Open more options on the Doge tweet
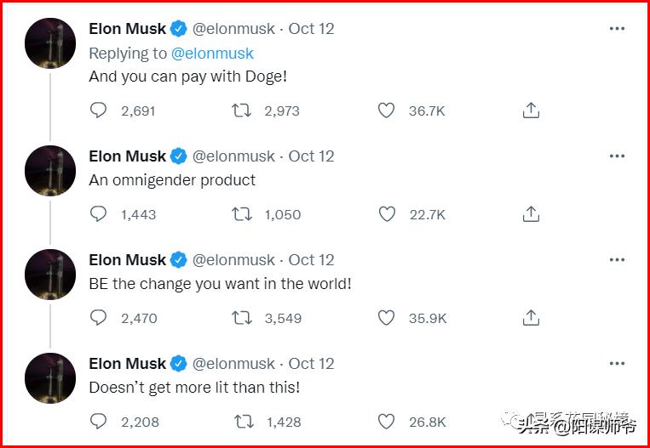 click(x=617, y=29)
